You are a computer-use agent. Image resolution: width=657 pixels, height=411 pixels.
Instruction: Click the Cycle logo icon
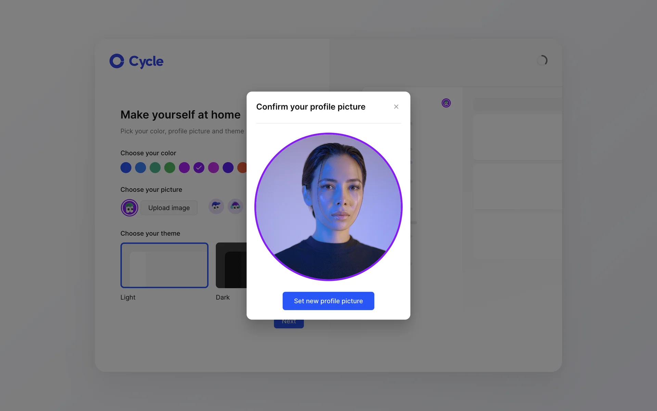(117, 61)
